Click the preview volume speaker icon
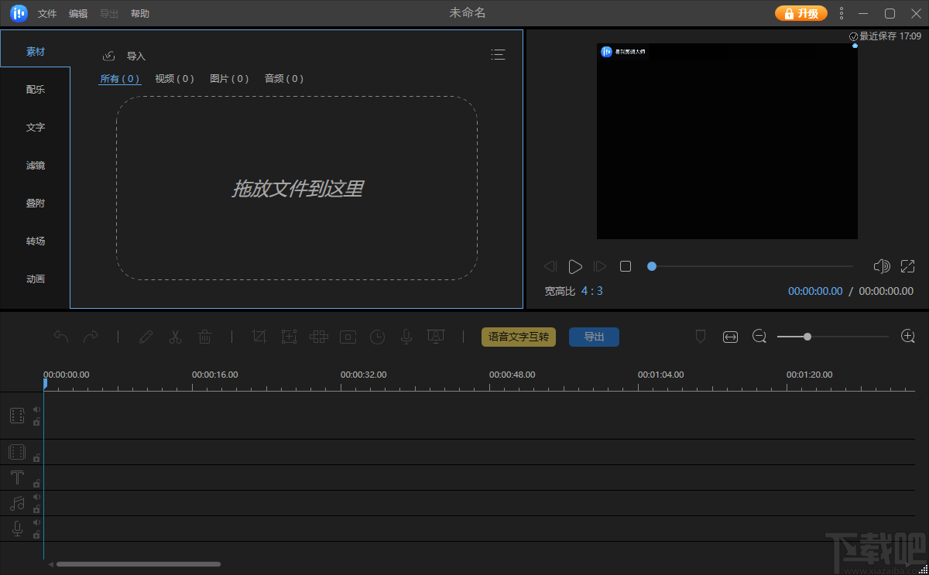The width and height of the screenshot is (929, 575). (x=882, y=266)
